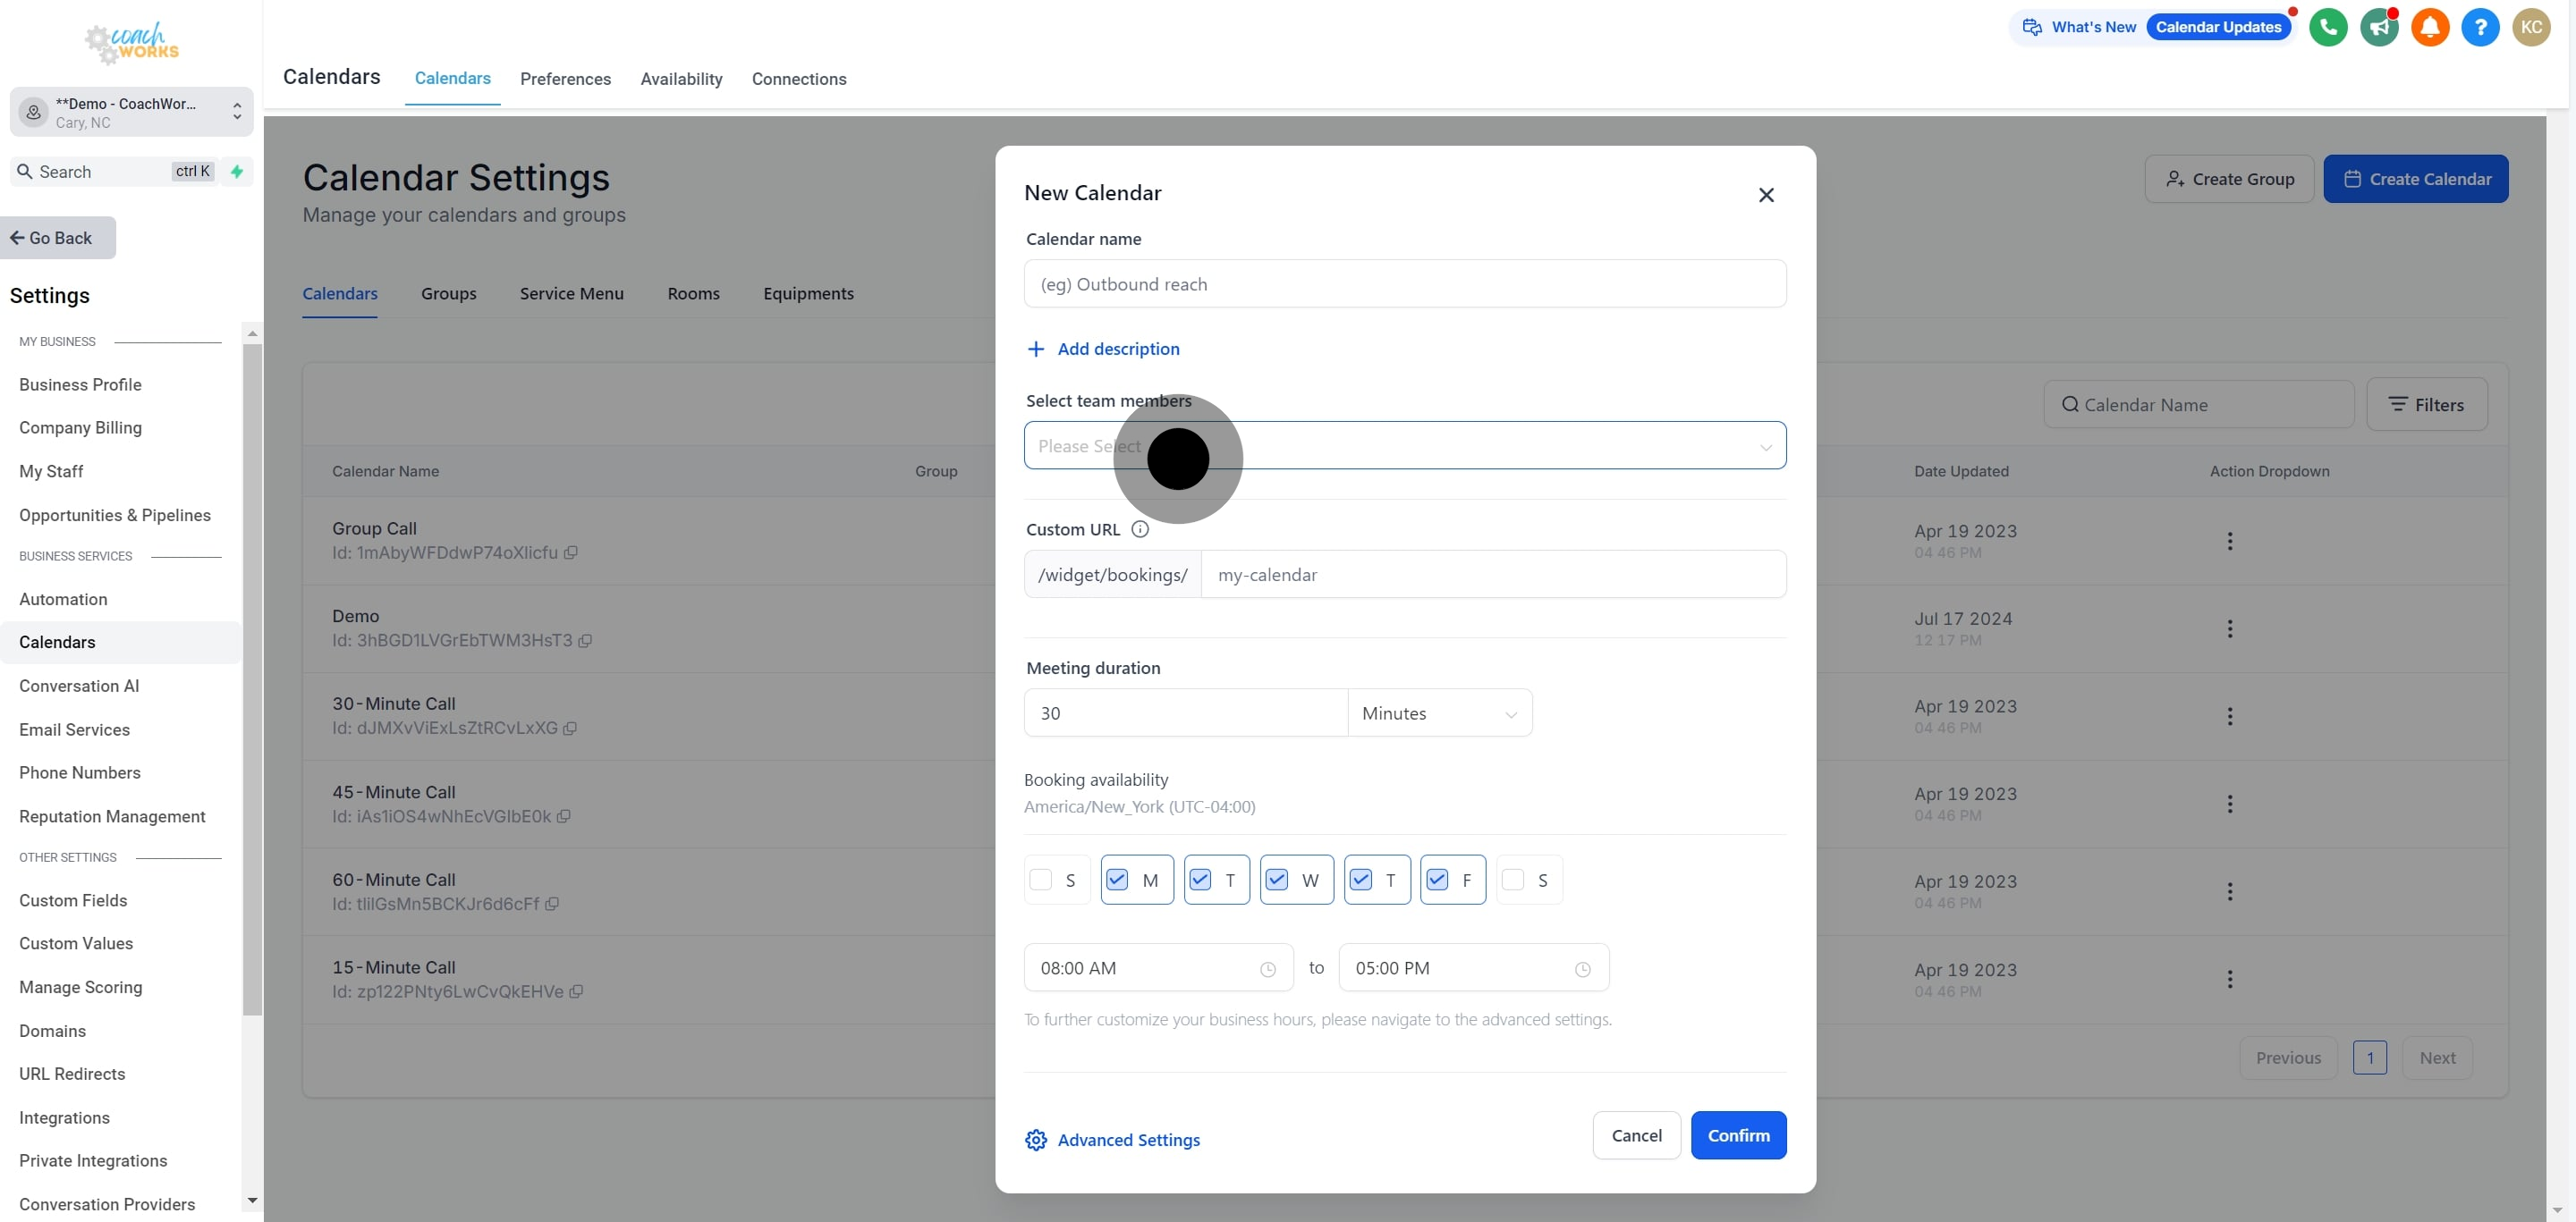Click the blue help question mark icon

pos(2480,27)
